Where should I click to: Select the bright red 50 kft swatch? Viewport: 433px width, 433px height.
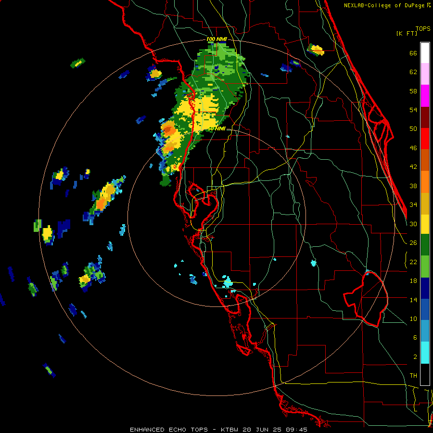tap(425, 139)
